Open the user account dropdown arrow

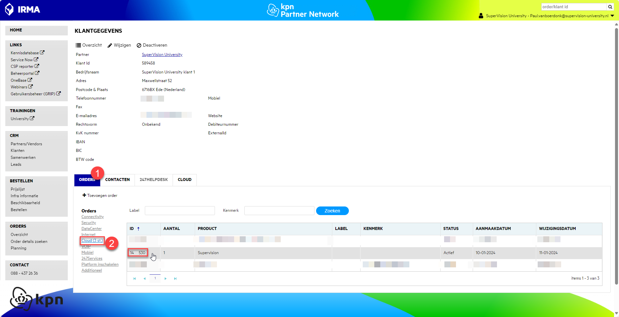[612, 16]
